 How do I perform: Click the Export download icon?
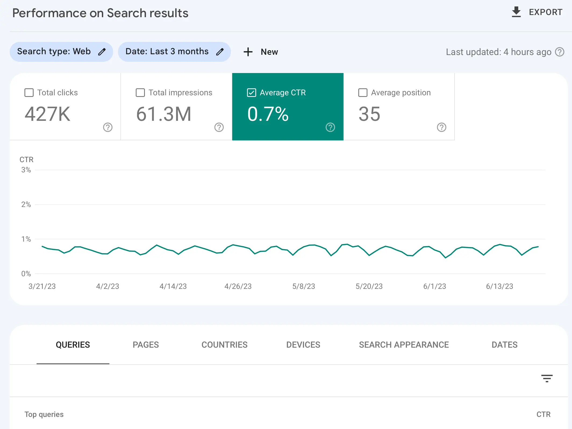(x=516, y=12)
